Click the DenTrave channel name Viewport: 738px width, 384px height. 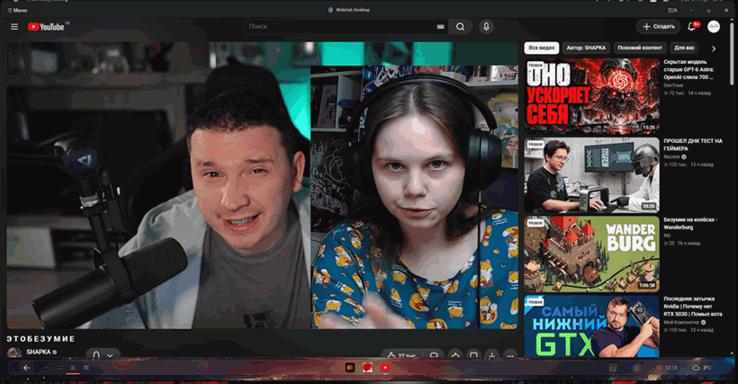coord(673,85)
